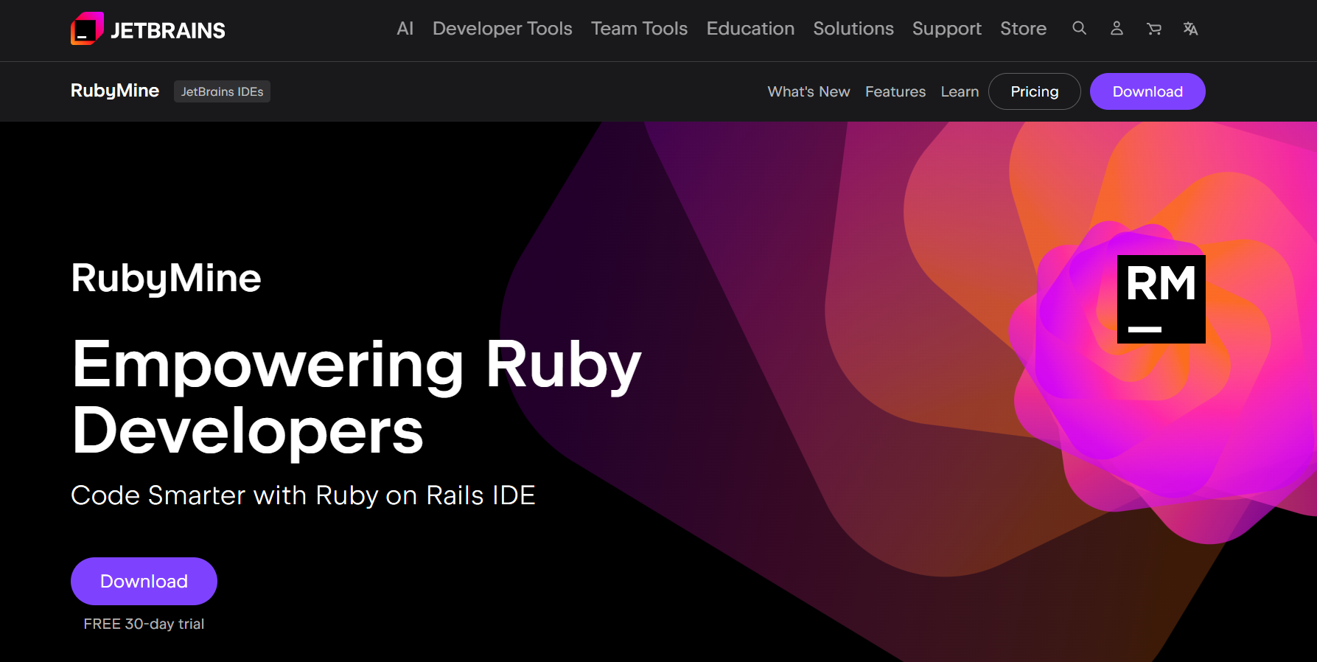Viewport: 1317px width, 662px height.
Task: Click the large Download button under the headline
Action: 144,581
